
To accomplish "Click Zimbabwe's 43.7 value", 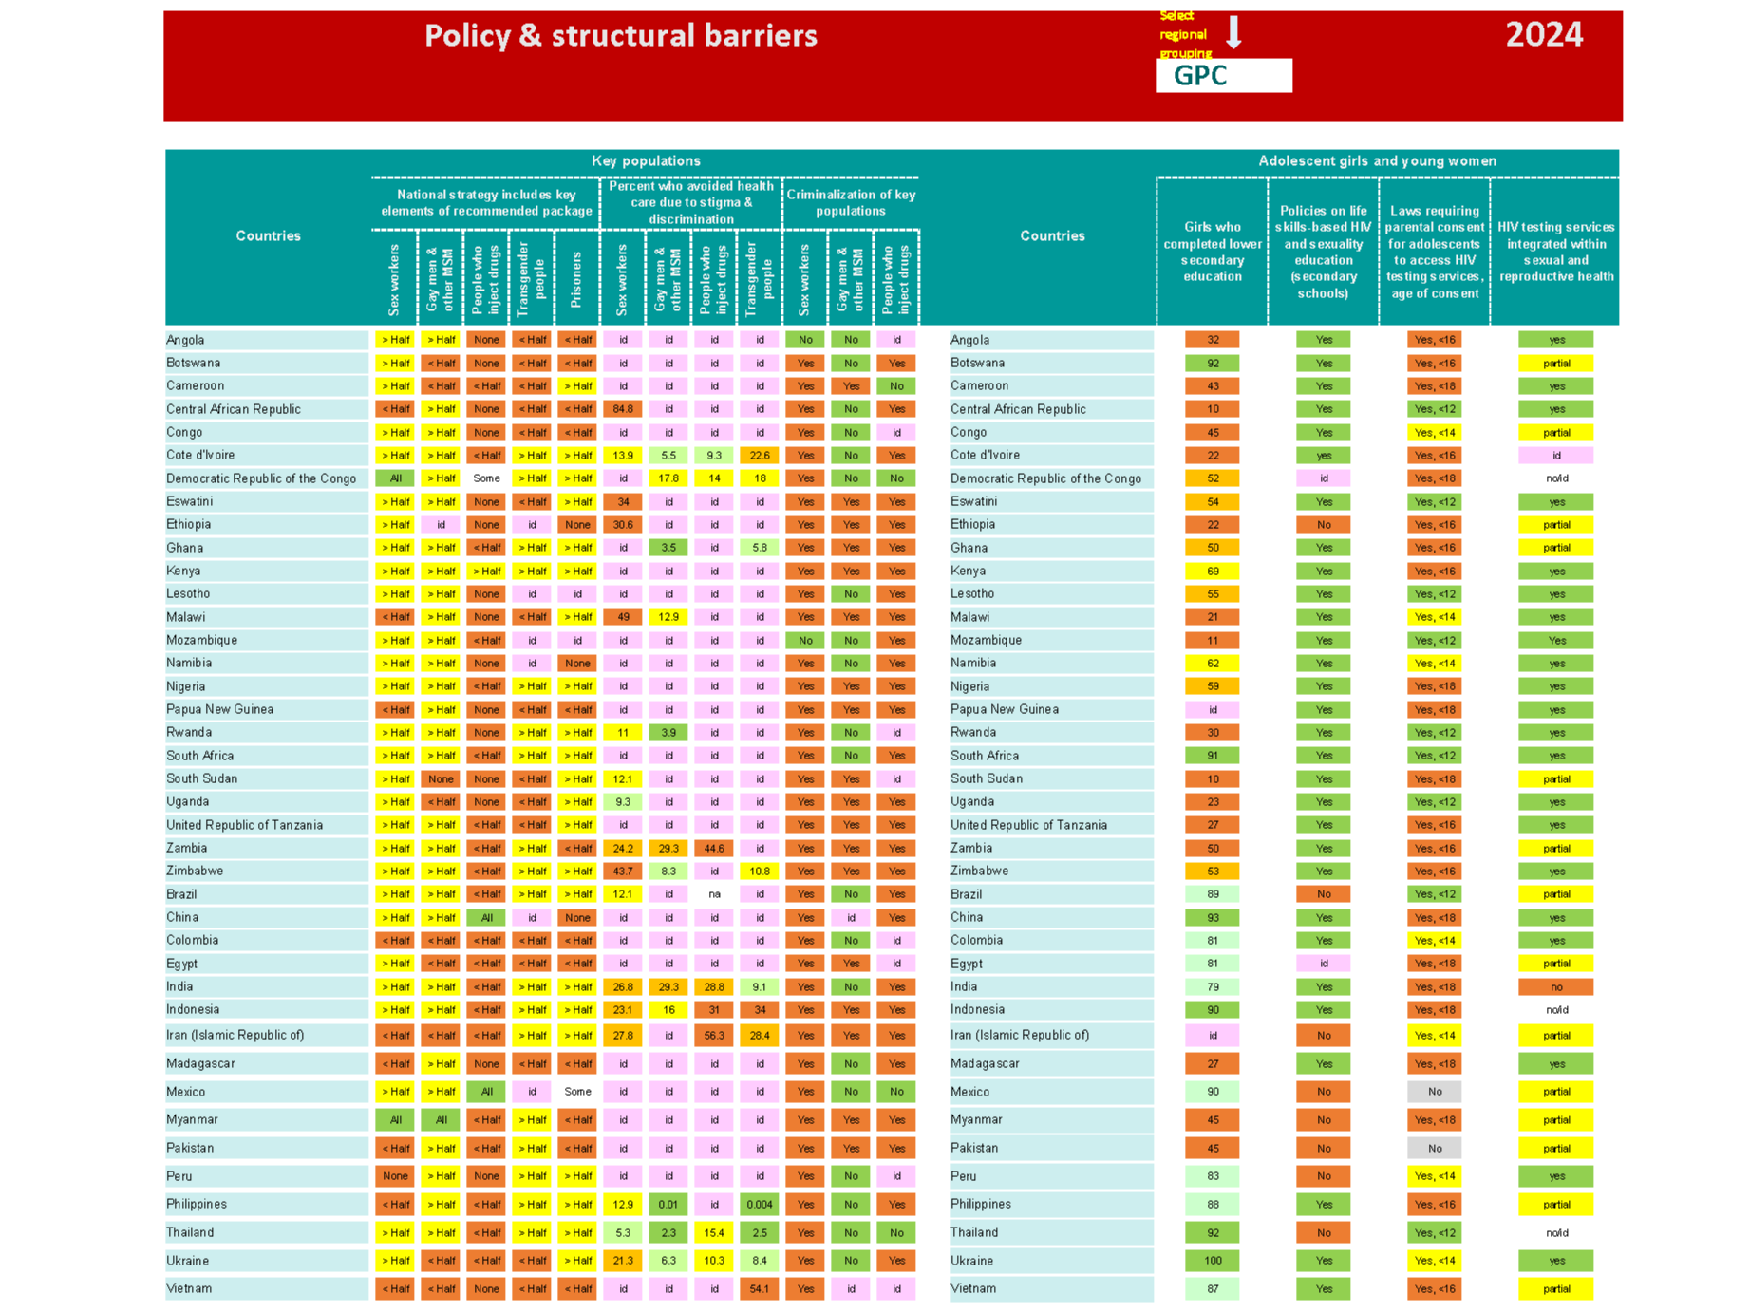I will pos(623,872).
